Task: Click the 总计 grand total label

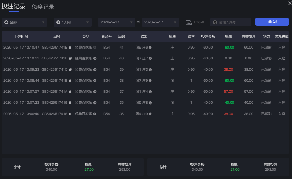Action: coord(163,167)
